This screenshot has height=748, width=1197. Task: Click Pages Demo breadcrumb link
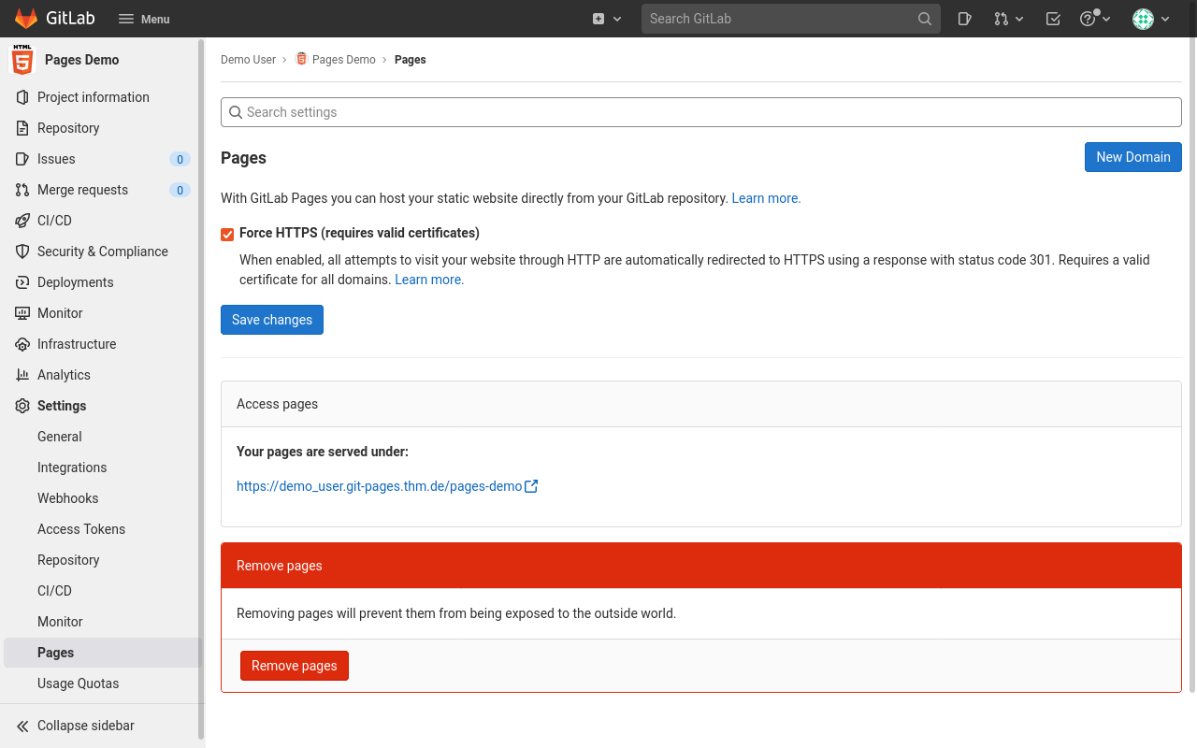(x=344, y=60)
